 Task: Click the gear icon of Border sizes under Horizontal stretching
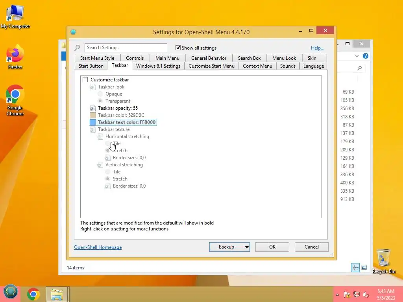(107, 158)
